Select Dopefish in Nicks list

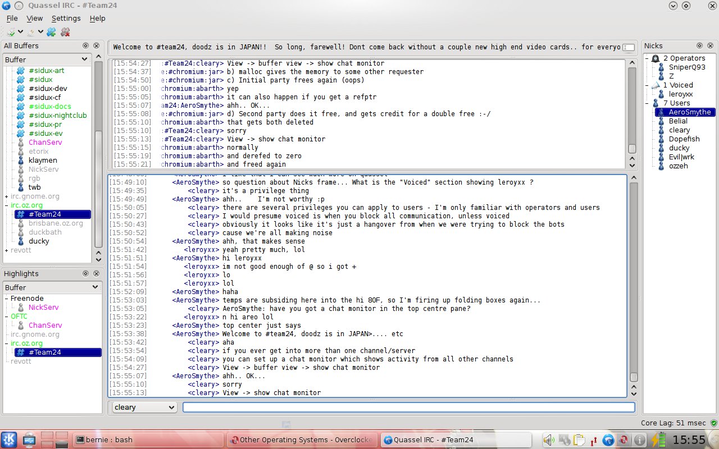684,139
